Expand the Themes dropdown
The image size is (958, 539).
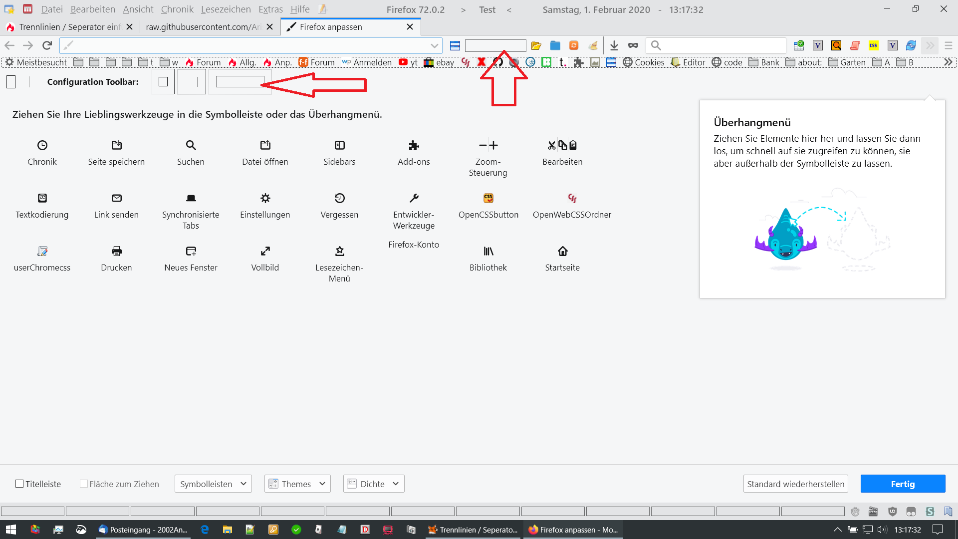297,484
